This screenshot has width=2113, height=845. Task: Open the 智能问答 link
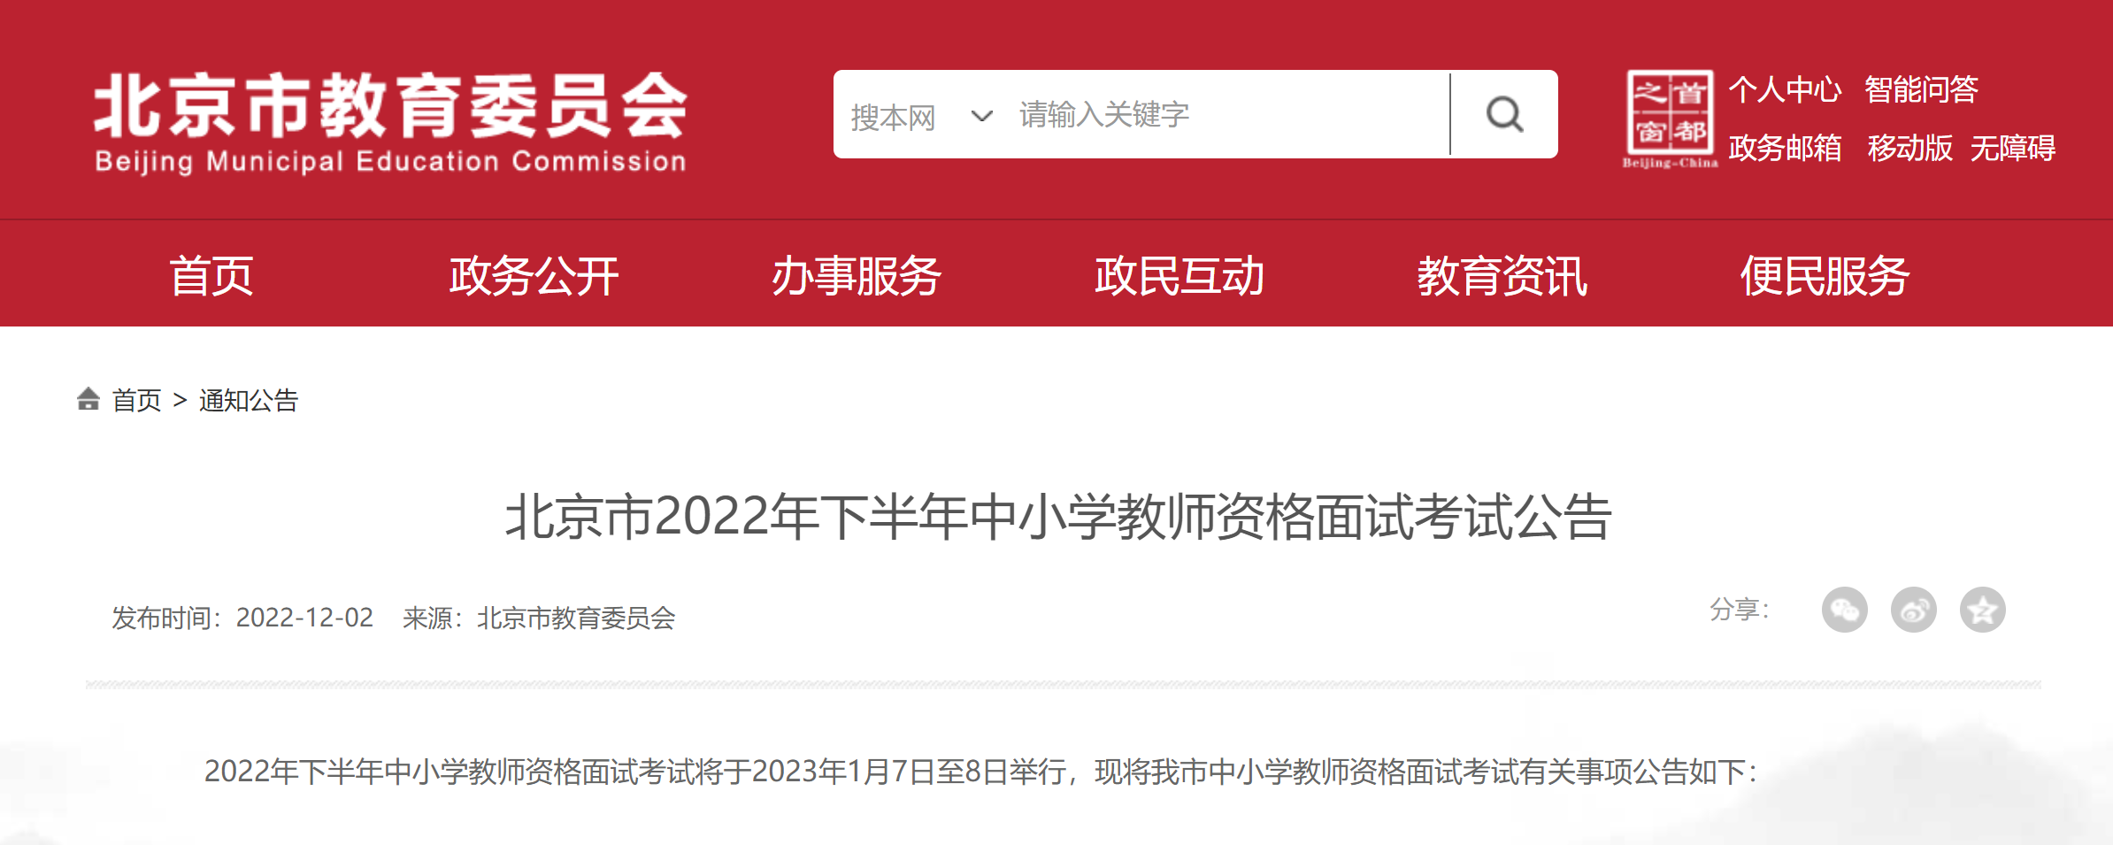click(1921, 89)
